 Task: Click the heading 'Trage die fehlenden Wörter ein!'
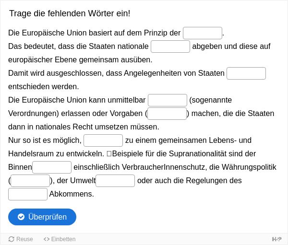(70, 13)
